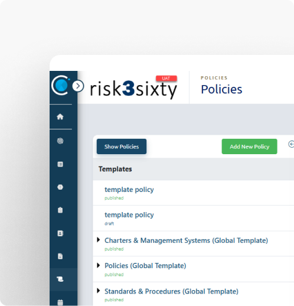This screenshot has height=306, width=294.
Task: Open the Standards & Procedures (Global Template) link
Action: 171,291
